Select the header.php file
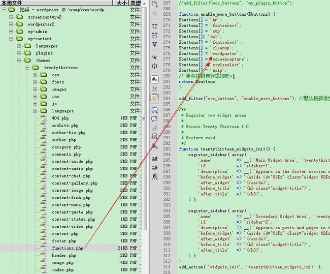Image resolution: width=330 pixels, height=274 pixels. point(64,255)
